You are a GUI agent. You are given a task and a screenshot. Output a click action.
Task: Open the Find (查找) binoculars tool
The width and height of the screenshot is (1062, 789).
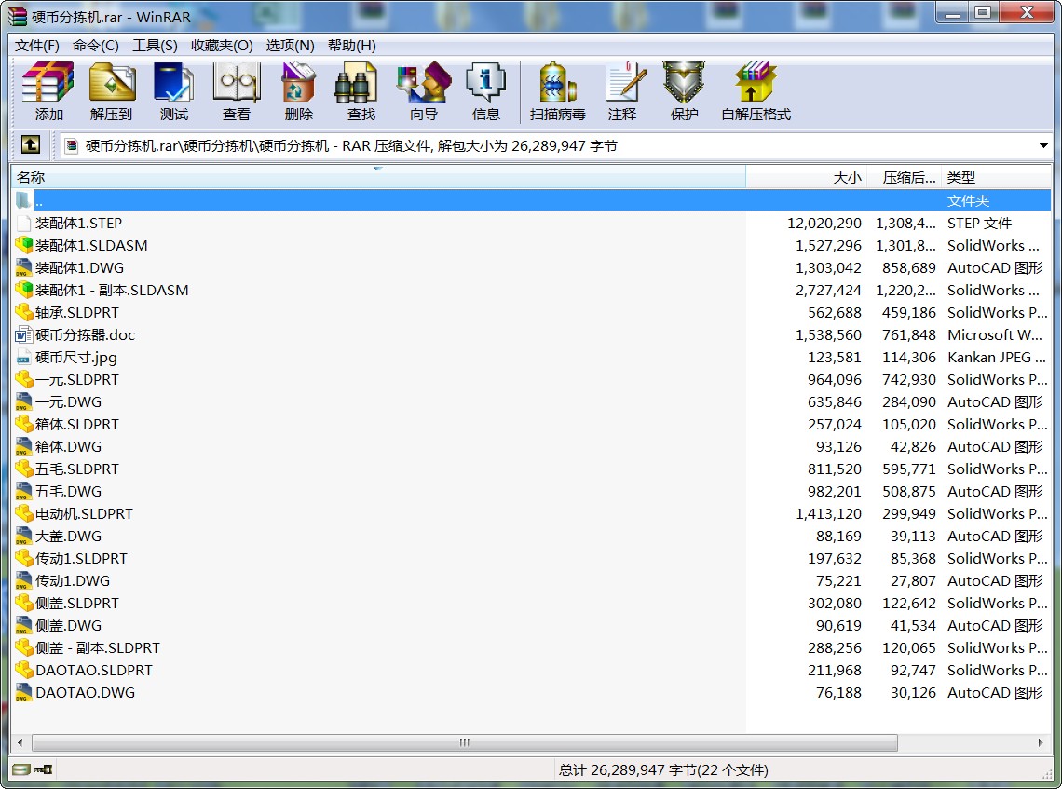(x=361, y=91)
